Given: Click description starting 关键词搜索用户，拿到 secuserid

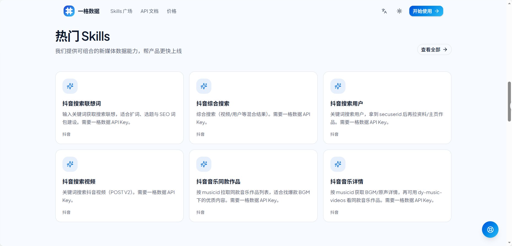Looking at the screenshot, I should click(x=387, y=118).
